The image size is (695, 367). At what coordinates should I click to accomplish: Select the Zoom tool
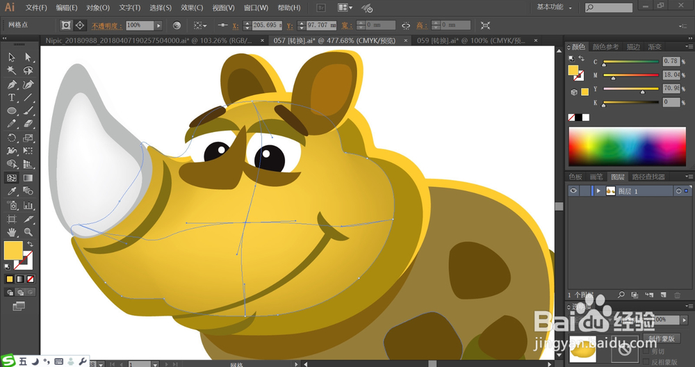pos(28,232)
